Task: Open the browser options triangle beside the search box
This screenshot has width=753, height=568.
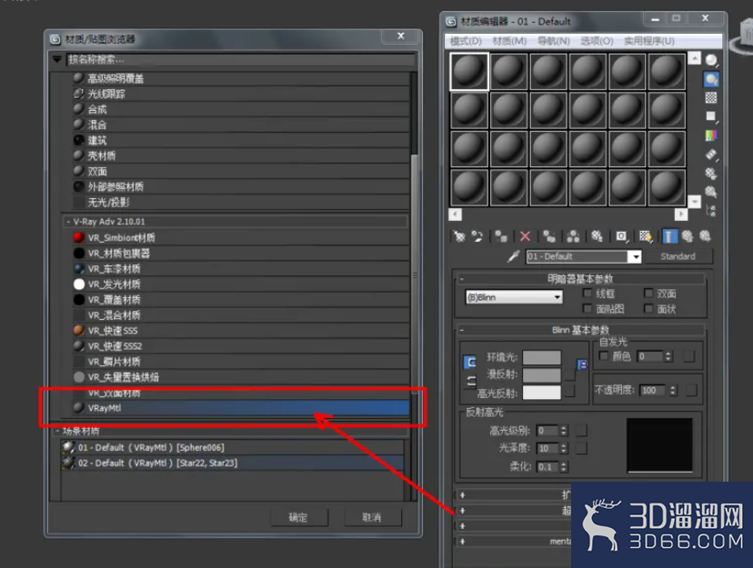Action: click(57, 59)
